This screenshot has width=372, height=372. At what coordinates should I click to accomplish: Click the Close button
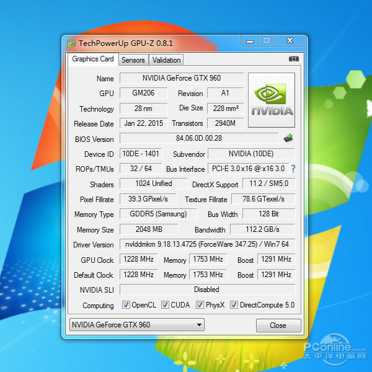[278, 325]
